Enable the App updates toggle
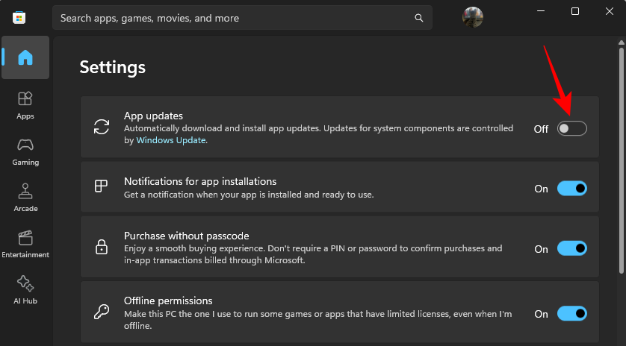The width and height of the screenshot is (626, 346). (571, 128)
